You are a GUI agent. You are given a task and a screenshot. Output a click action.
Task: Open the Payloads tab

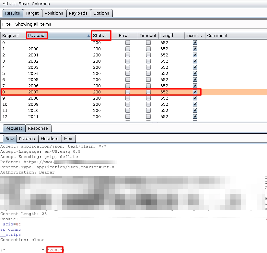(x=78, y=13)
